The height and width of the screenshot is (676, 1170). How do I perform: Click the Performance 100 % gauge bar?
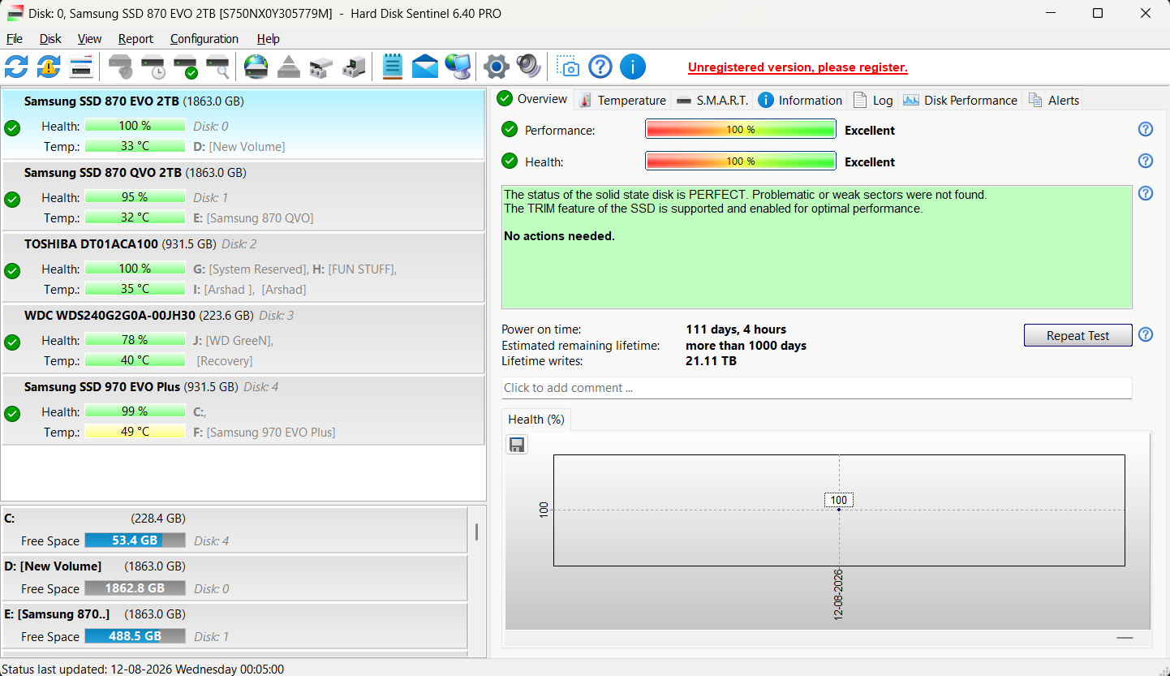[x=740, y=129]
